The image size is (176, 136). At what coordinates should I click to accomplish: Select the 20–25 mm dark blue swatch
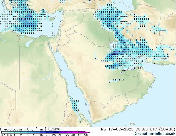click(49, 132)
